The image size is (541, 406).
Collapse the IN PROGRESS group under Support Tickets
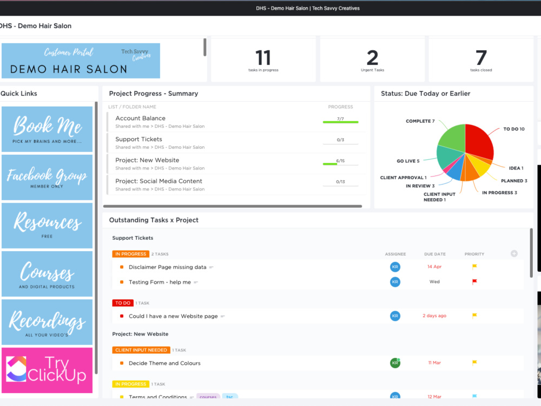click(130, 253)
